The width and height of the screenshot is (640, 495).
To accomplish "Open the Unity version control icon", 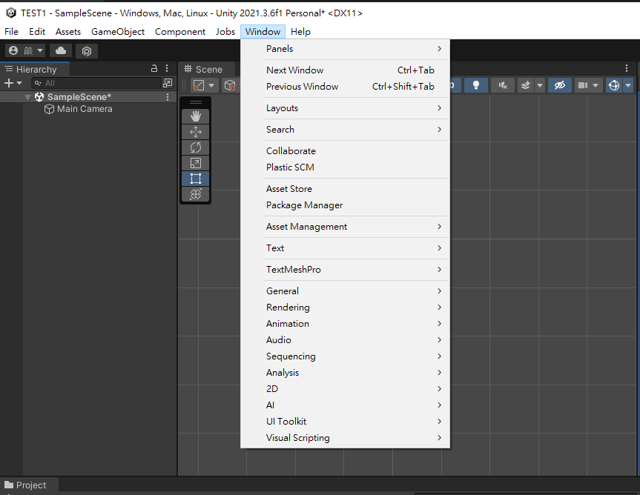I will point(87,51).
